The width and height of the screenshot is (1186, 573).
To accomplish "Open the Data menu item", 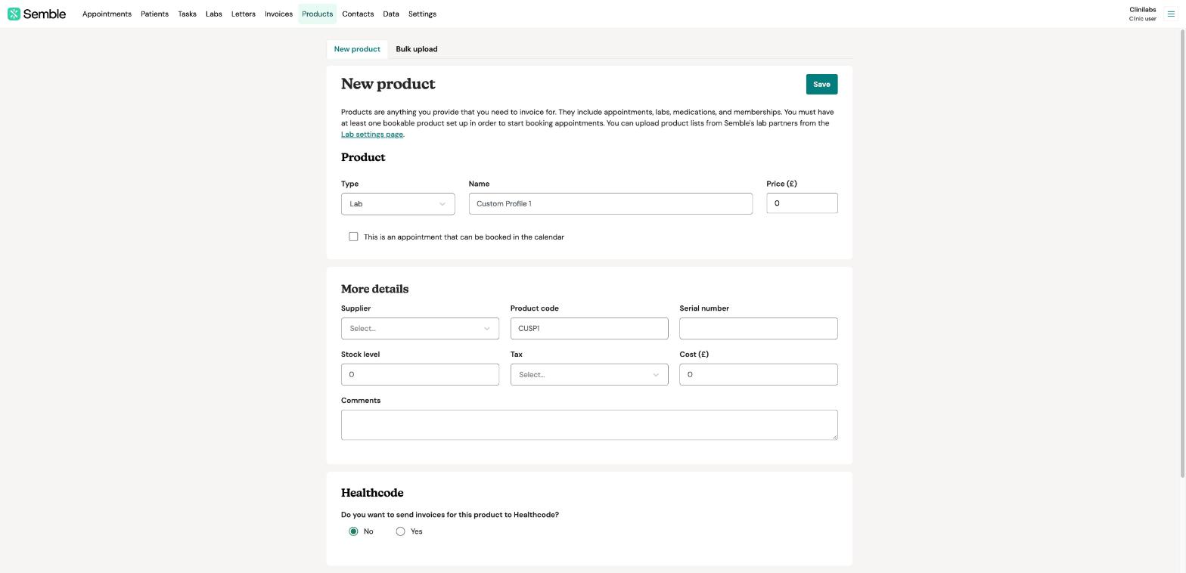I will (x=390, y=14).
